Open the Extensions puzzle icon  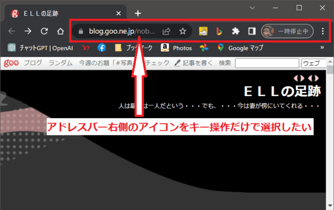click(235, 31)
